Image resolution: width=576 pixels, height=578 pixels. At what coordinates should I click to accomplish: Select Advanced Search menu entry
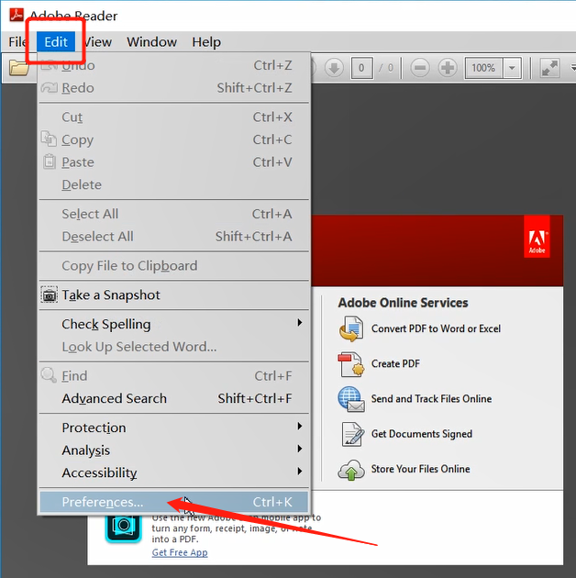173,398
